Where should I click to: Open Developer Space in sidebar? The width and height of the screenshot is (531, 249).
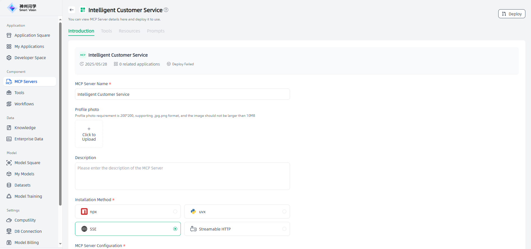point(30,58)
